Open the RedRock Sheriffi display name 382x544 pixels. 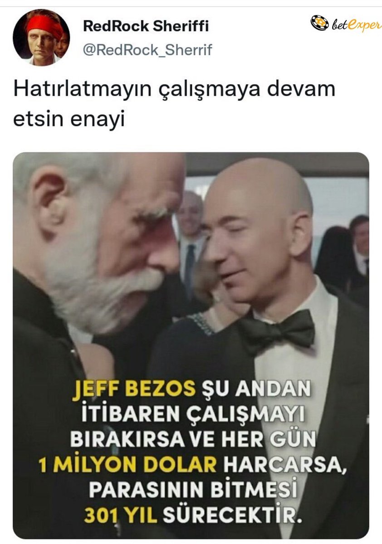146,27
